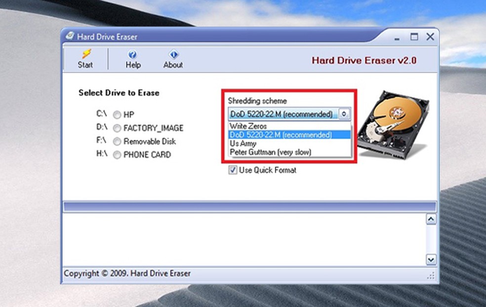Select the H:\ PHONE CARD radio button

click(117, 154)
